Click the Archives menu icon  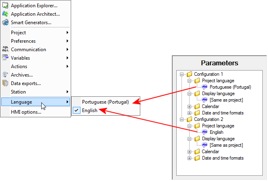(x=5, y=75)
